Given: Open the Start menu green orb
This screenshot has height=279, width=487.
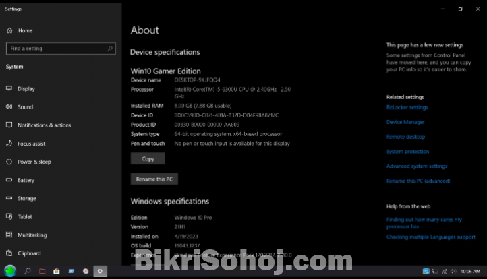Looking at the screenshot, I should click(x=10, y=271).
